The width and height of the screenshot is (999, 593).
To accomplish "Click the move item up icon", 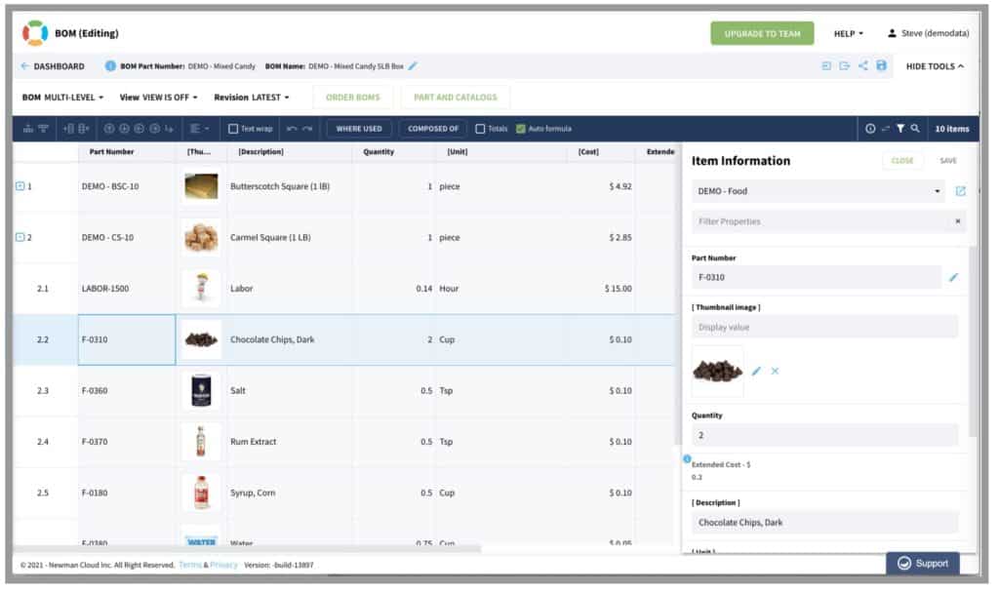I will pos(109,129).
